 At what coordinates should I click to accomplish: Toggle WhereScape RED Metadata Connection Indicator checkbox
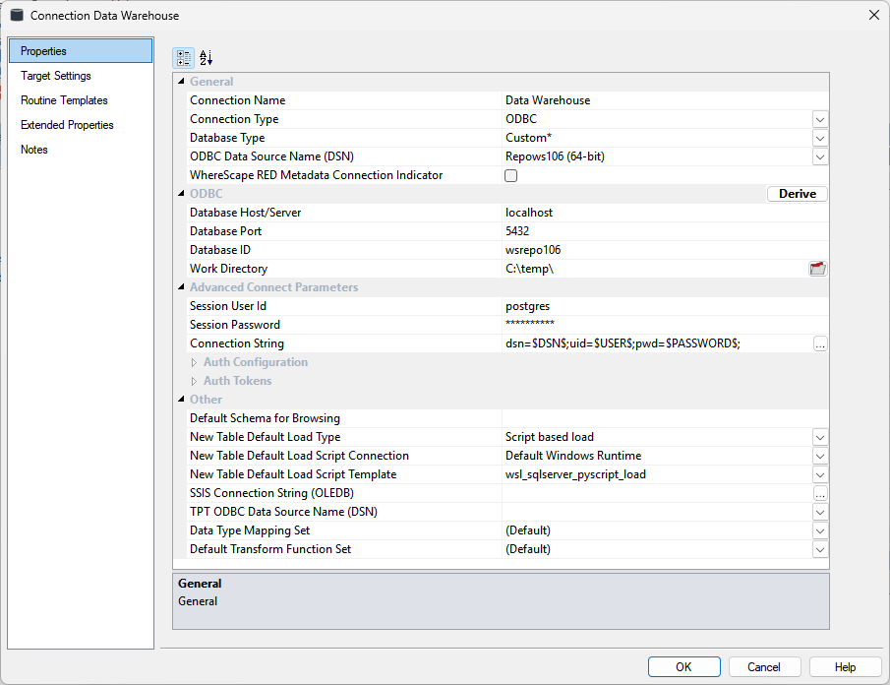click(x=510, y=175)
